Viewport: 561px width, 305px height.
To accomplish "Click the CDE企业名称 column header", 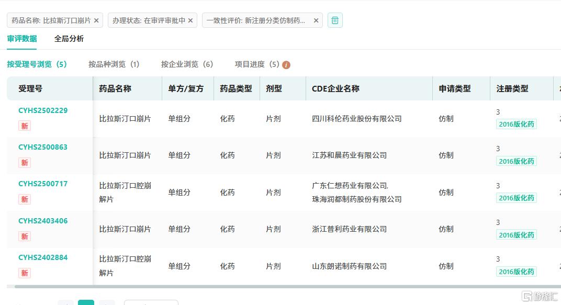I will click(x=335, y=89).
